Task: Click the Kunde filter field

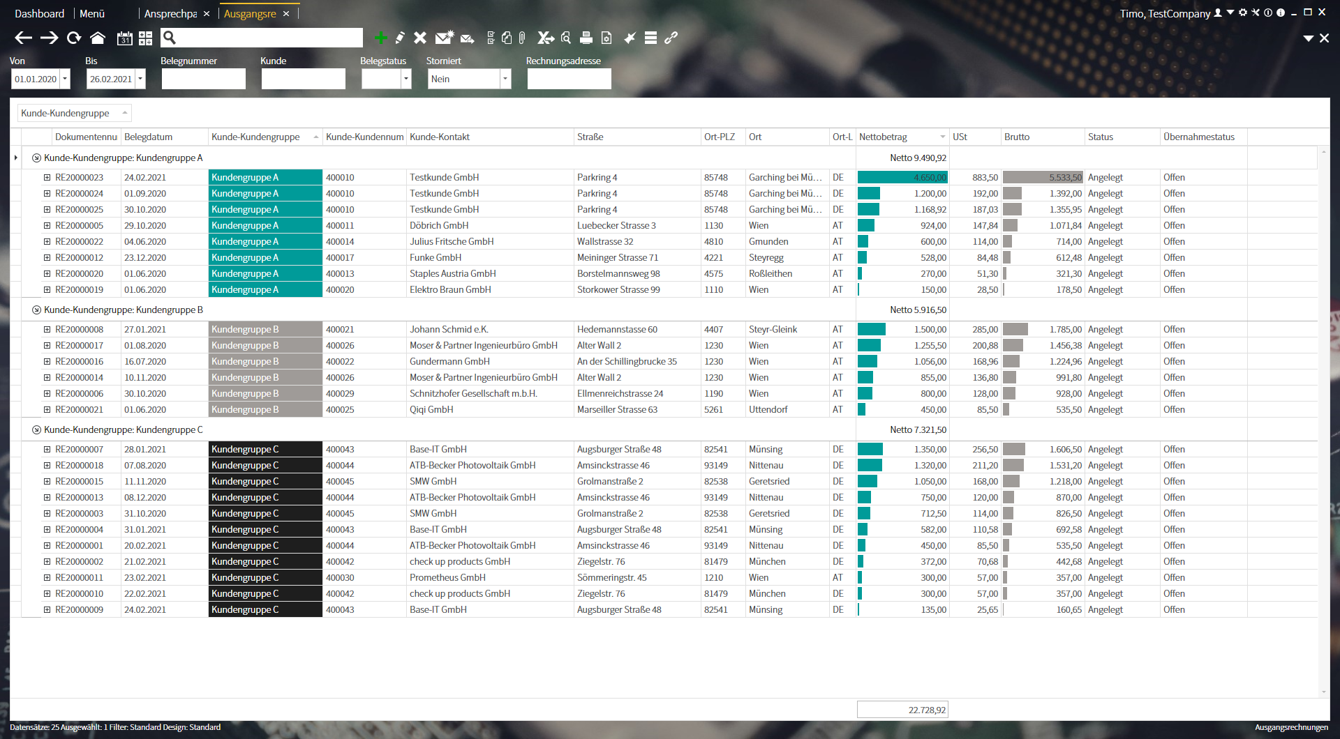Action: tap(303, 79)
